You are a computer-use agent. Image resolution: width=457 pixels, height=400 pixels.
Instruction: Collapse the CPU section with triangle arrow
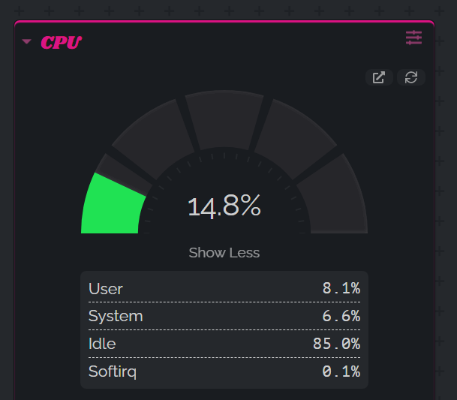tap(26, 41)
